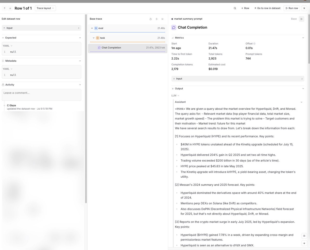Viewport: 310px width, 250px height.
Task: Collapse the eval span chevron
Action: coord(92,28)
